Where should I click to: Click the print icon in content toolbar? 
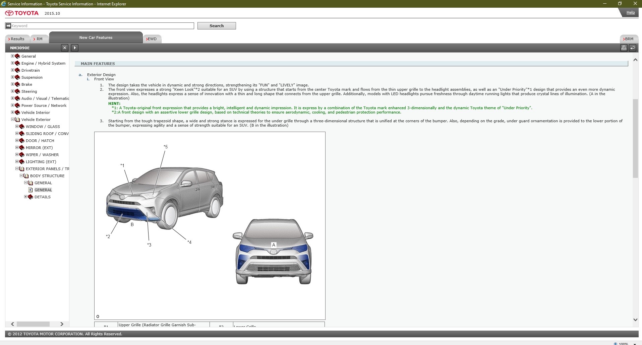[x=624, y=48]
